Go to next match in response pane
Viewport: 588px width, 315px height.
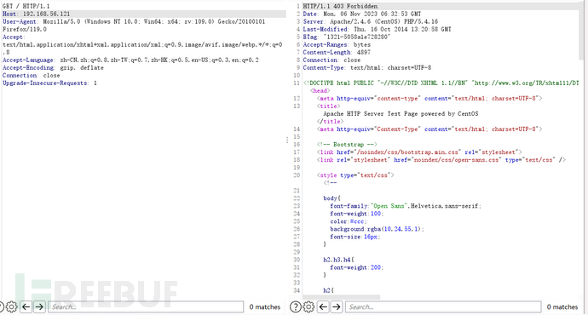click(x=337, y=306)
